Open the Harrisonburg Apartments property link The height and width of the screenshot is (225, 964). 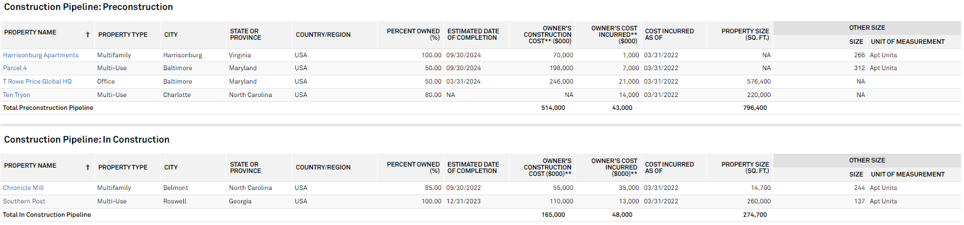(x=41, y=55)
